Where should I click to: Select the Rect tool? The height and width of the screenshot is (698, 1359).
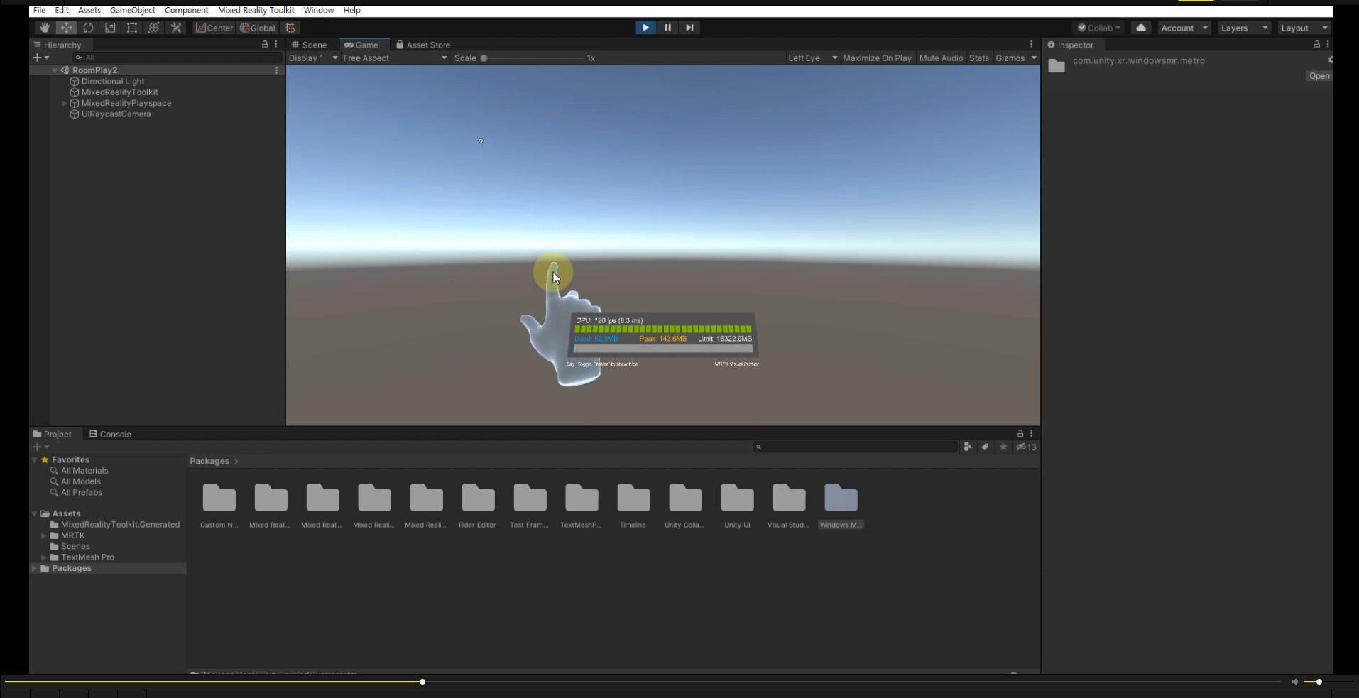coord(132,28)
